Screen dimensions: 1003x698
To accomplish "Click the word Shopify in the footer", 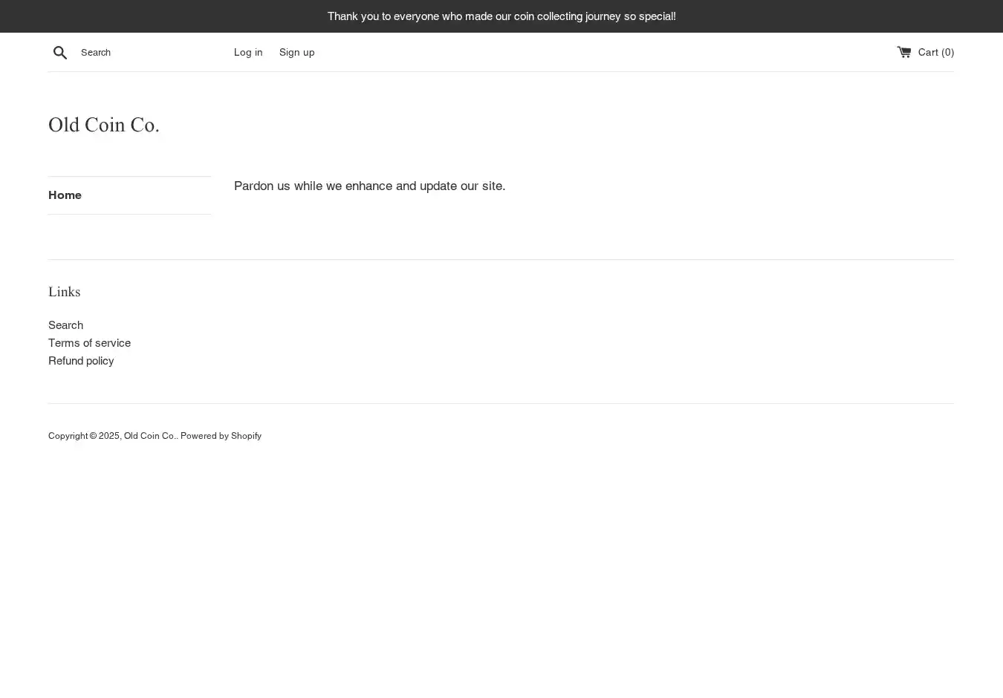I will 246,436.
